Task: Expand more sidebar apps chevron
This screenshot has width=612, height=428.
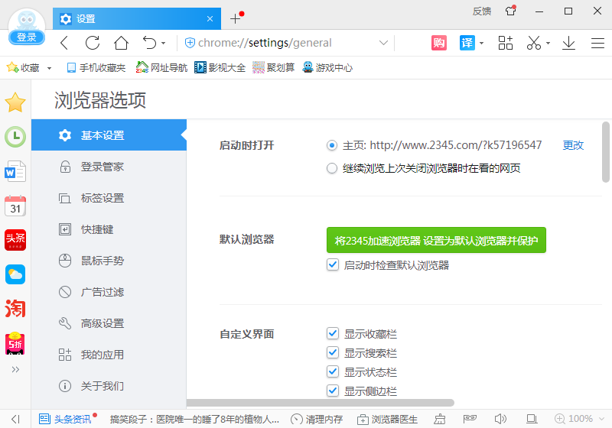Action: coord(15,369)
